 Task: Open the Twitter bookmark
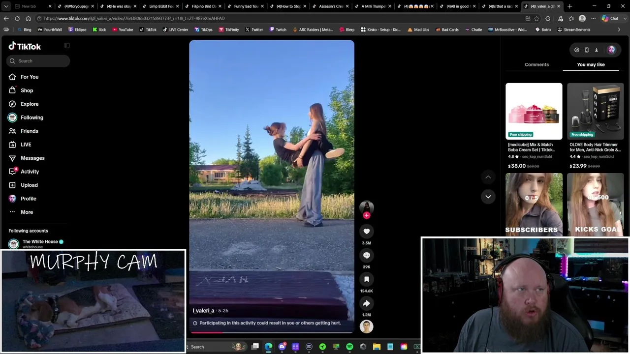[x=254, y=29]
